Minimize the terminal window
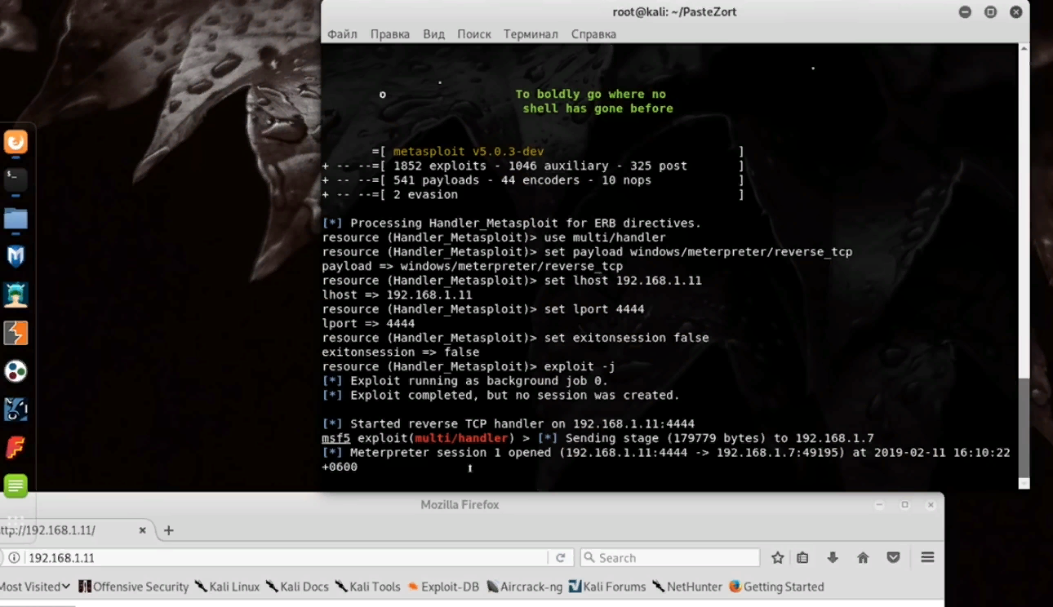 pos(966,12)
